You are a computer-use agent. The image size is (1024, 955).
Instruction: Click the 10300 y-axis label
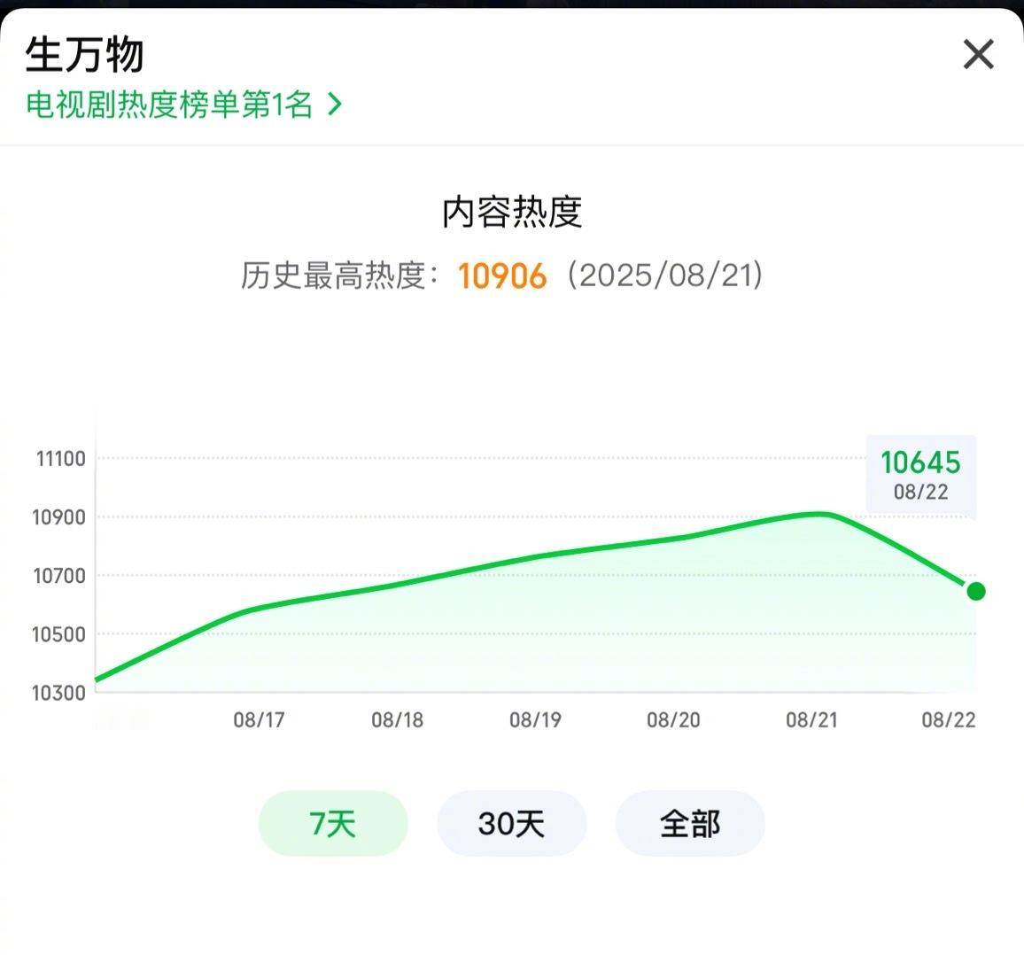[x=58, y=693]
